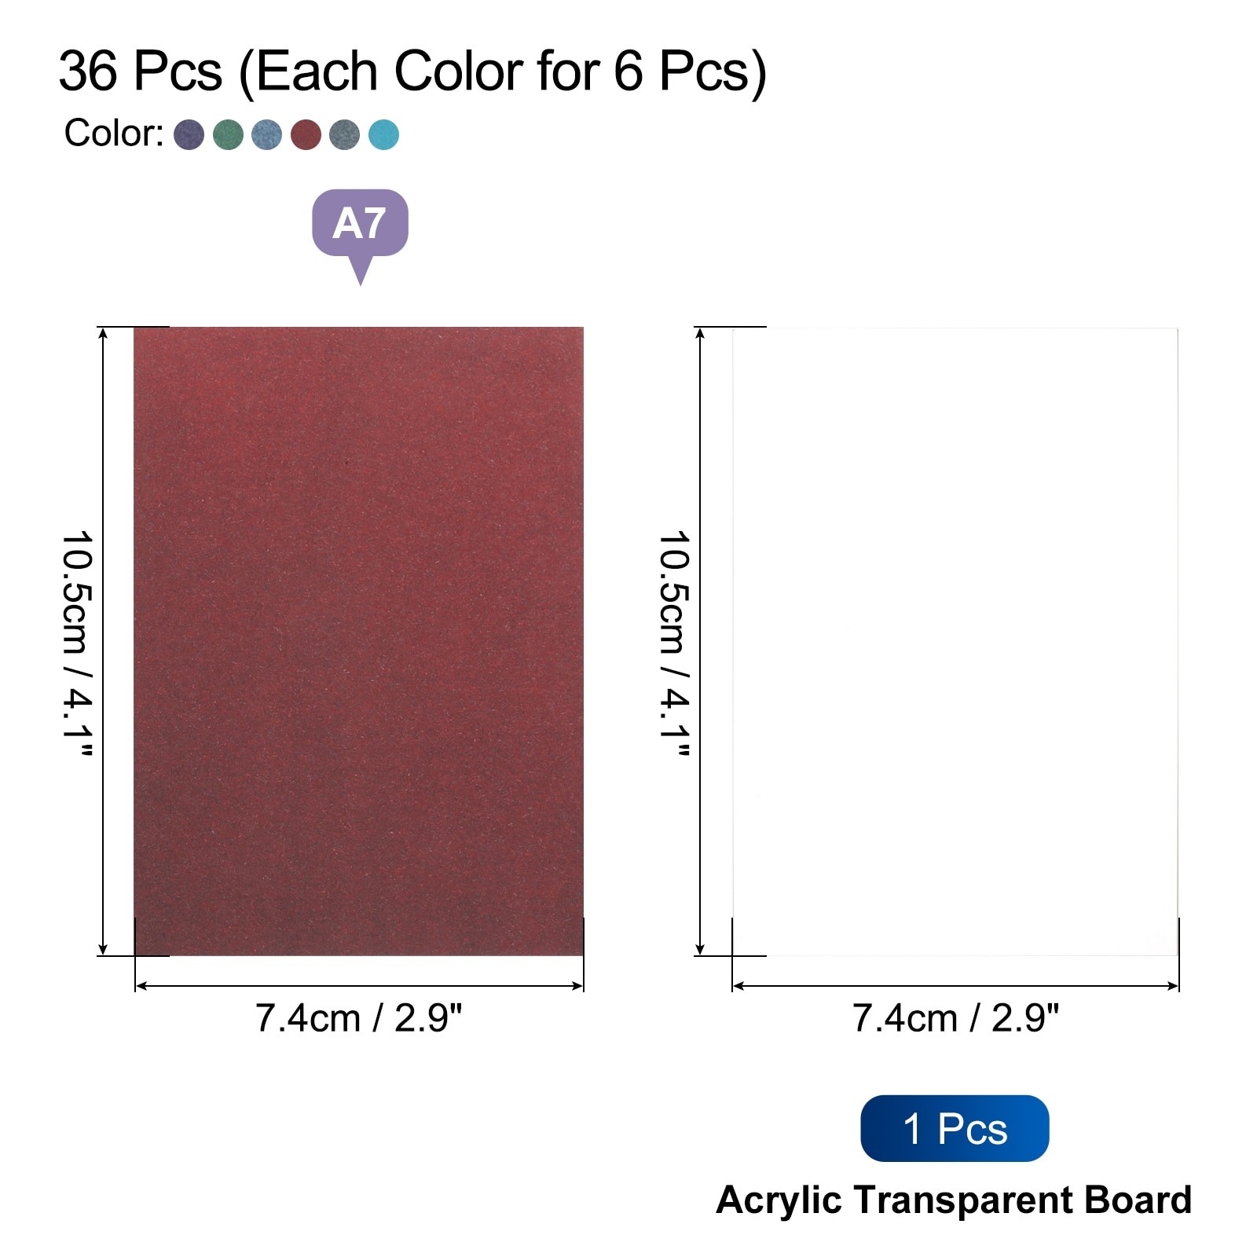The height and width of the screenshot is (1257, 1257).
Task: Click the Color: label
Action: 114,134
